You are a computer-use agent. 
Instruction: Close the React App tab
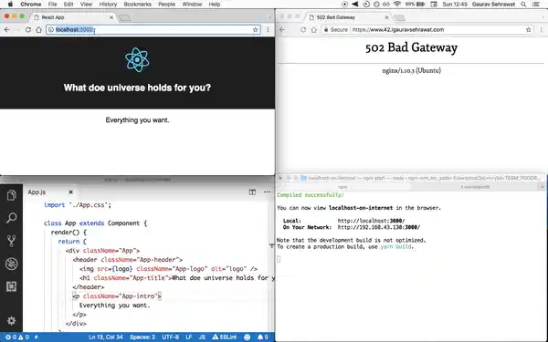coord(111,17)
